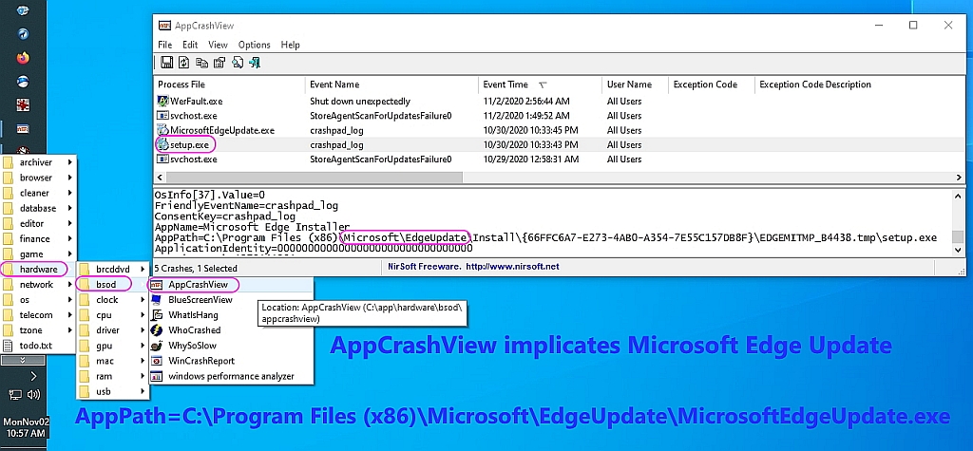Screen dimensions: 973x451
Task: Open the Help menu
Action: pos(291,45)
